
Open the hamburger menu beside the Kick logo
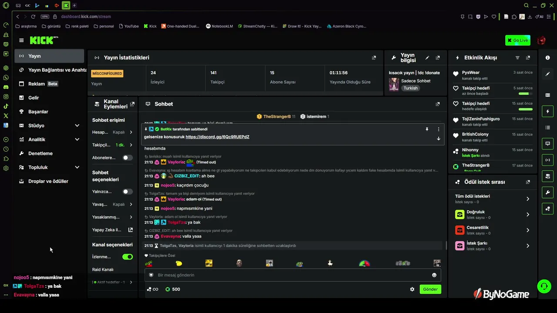(21, 40)
